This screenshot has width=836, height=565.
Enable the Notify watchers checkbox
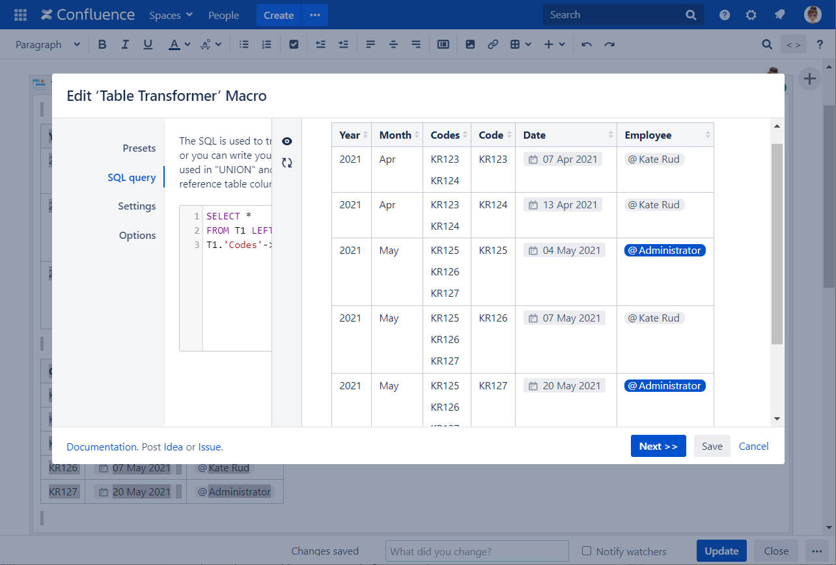587,551
